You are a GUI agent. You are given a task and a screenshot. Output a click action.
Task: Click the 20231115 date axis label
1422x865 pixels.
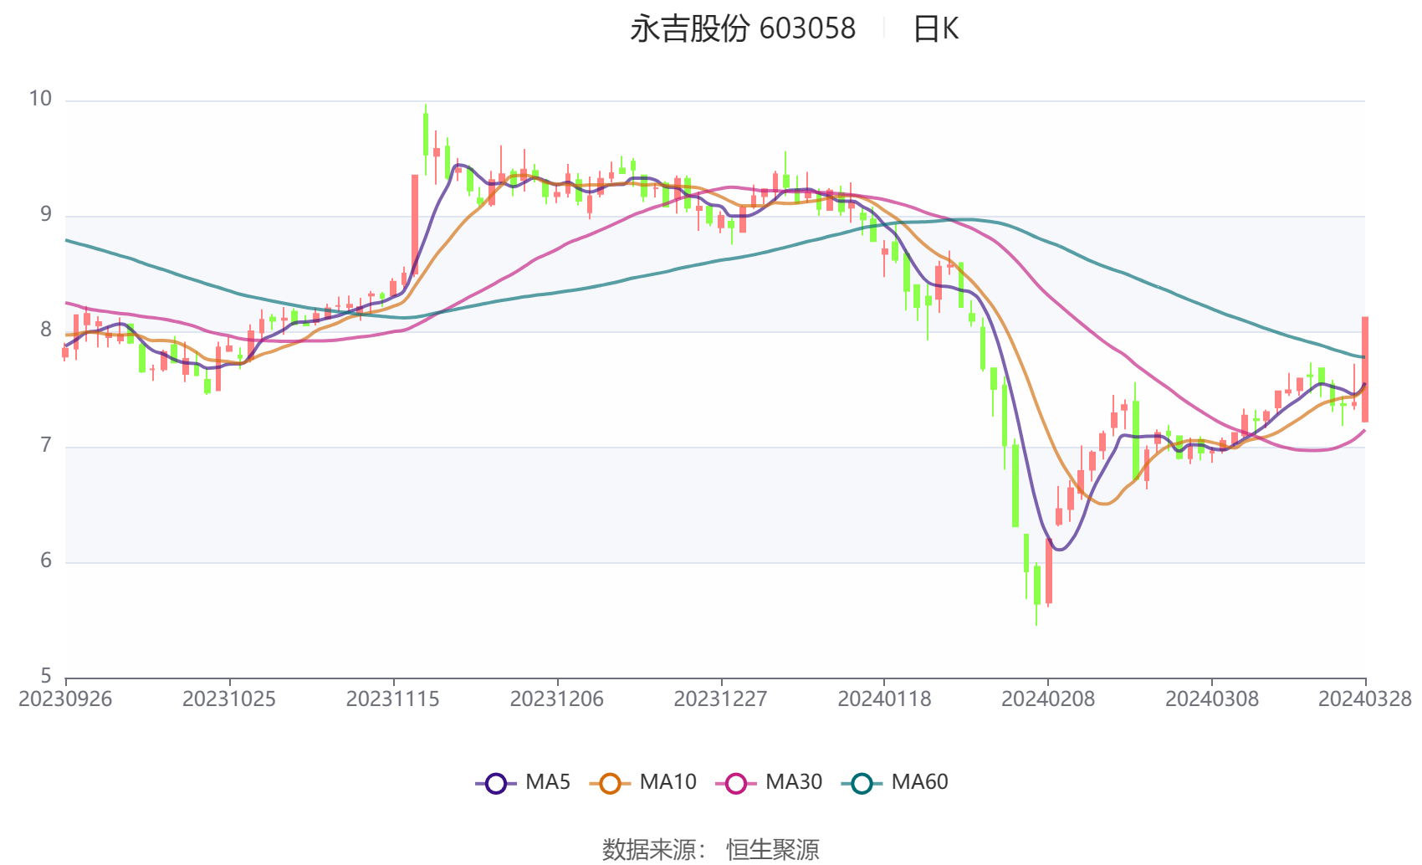point(393,699)
